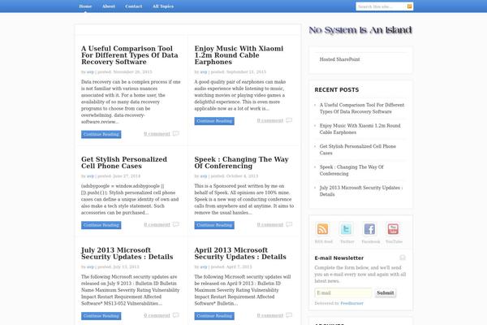The height and width of the screenshot is (325, 487).
Task: Click the search submit icon
Action: pyautogui.click(x=409, y=6)
